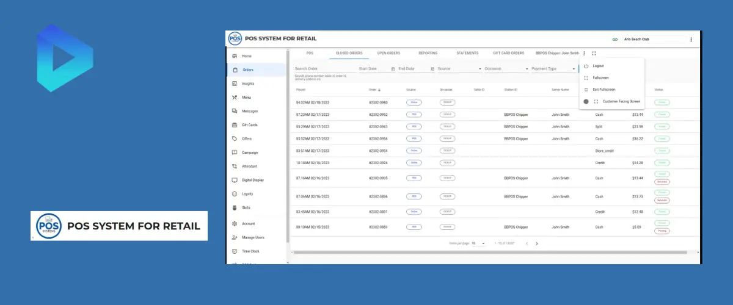Open Loyalty in the sidebar
Viewport: 733px width, 305px height.
(255, 194)
